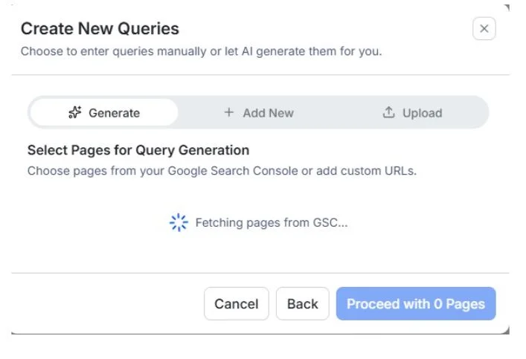Close the Create New Queries dialog

coord(484,29)
